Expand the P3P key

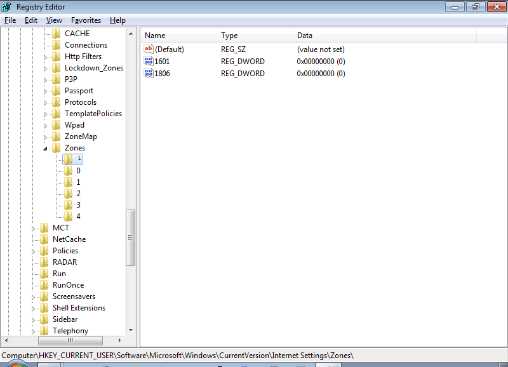tap(45, 80)
